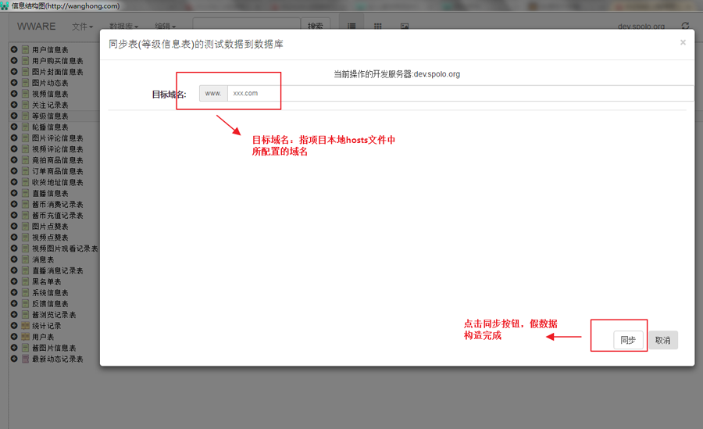Click table icon of 酱图片信息表 row
703x429 pixels.
(26, 348)
